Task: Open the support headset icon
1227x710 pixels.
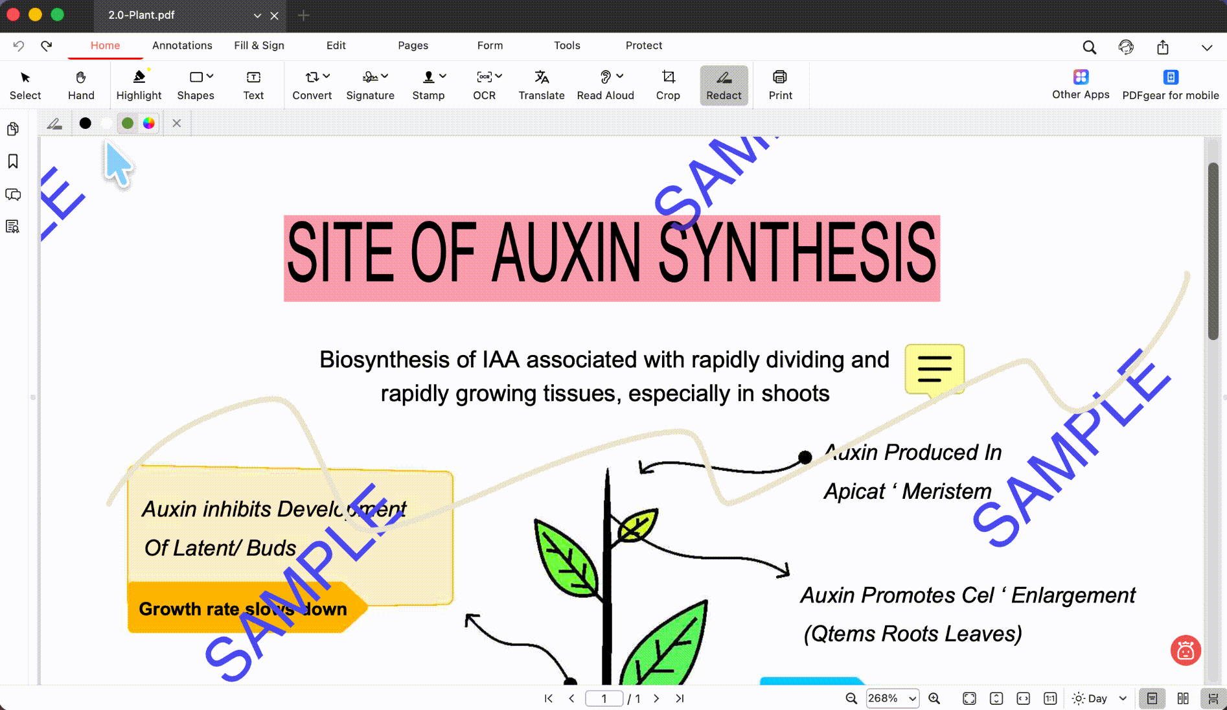Action: point(1126,47)
